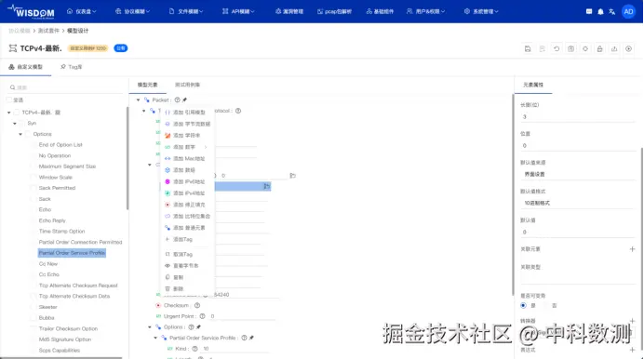Collapse the Packet node arrow

tap(139, 100)
